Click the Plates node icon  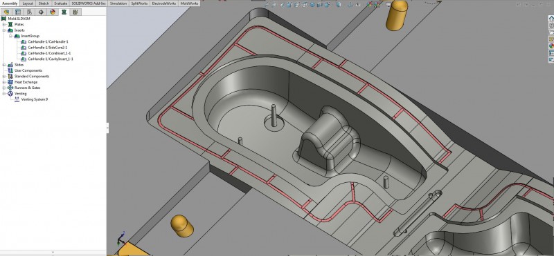click(10, 25)
